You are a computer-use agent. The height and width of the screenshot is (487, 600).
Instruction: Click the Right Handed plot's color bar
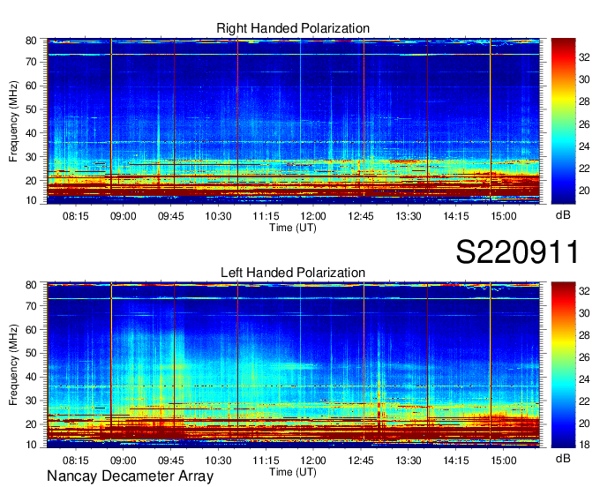(x=563, y=121)
